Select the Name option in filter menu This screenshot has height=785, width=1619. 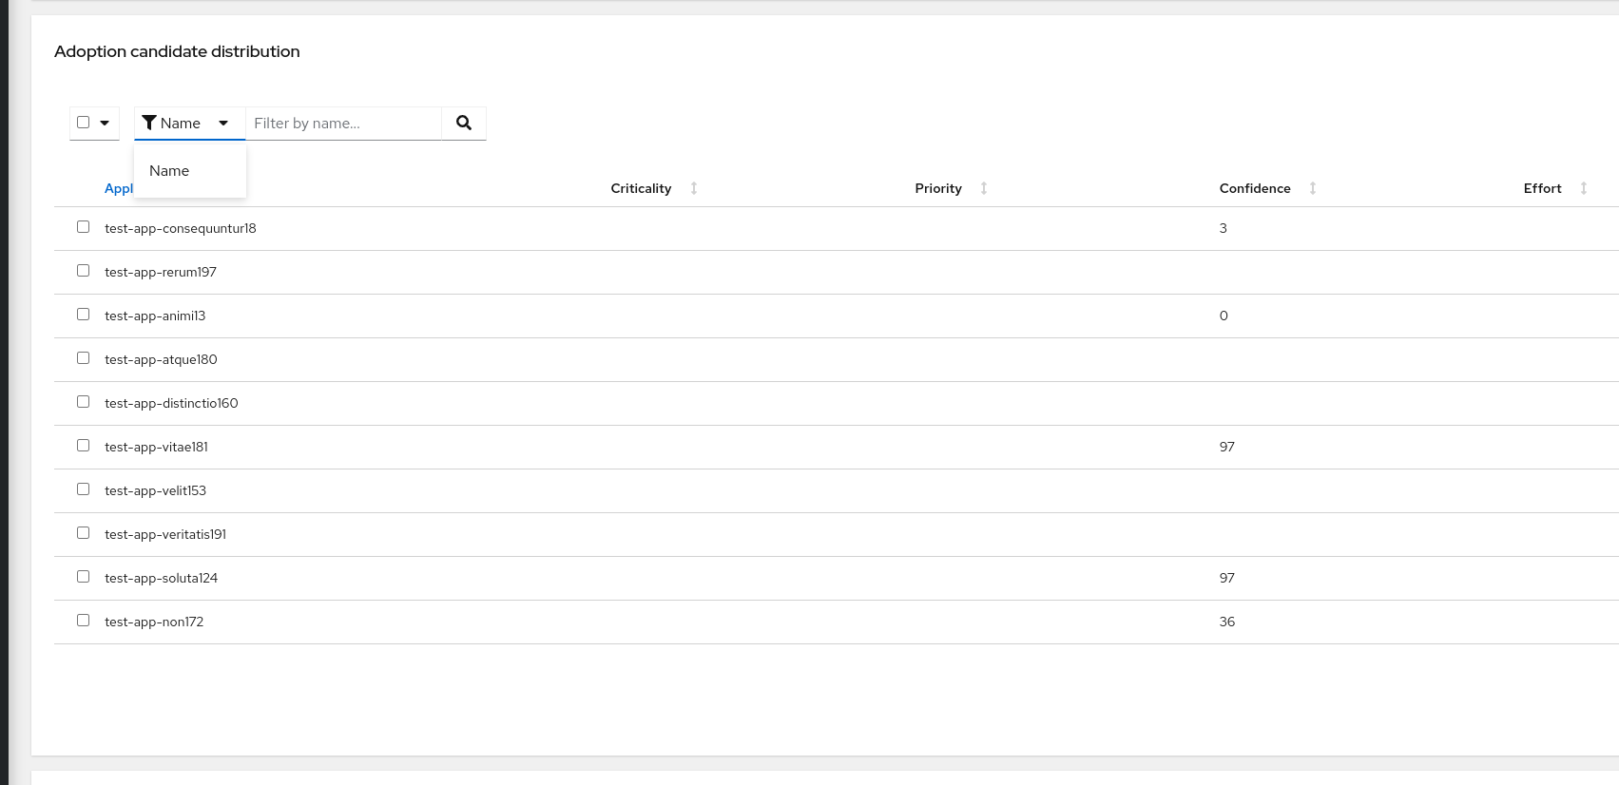[190, 171]
